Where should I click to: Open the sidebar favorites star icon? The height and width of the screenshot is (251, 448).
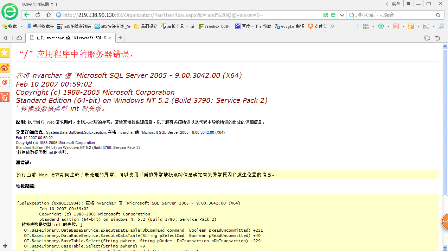coord(5,53)
